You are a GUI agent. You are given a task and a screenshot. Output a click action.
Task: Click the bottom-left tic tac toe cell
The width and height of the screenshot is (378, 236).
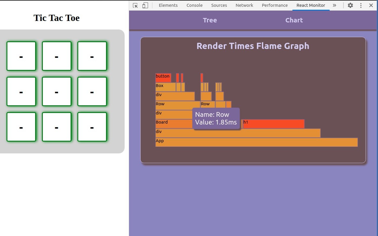click(x=21, y=127)
